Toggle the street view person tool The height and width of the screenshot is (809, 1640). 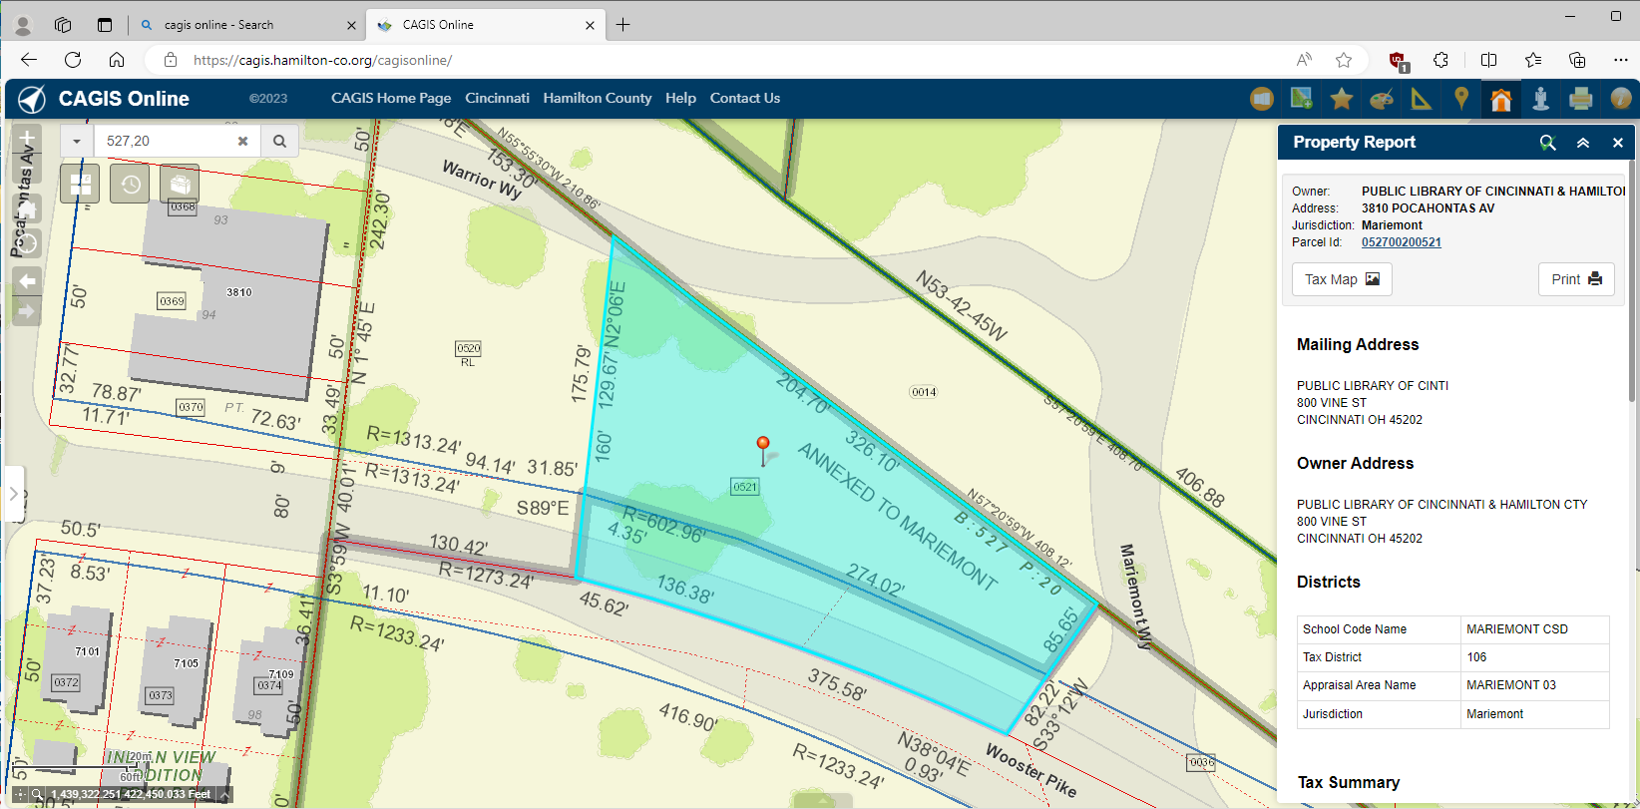point(1540,99)
